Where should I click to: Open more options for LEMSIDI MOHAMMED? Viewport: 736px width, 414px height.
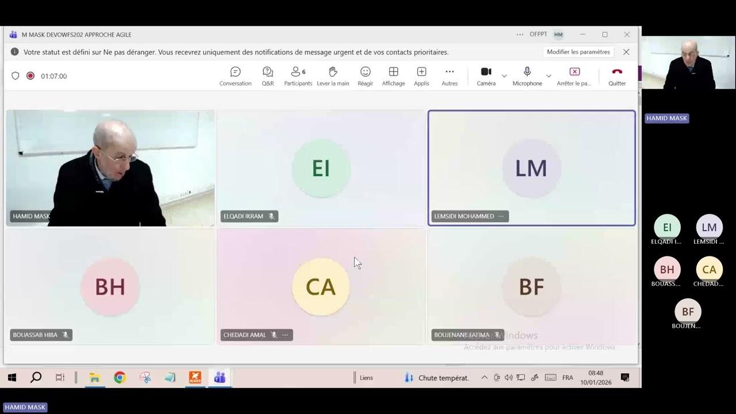[501, 216]
